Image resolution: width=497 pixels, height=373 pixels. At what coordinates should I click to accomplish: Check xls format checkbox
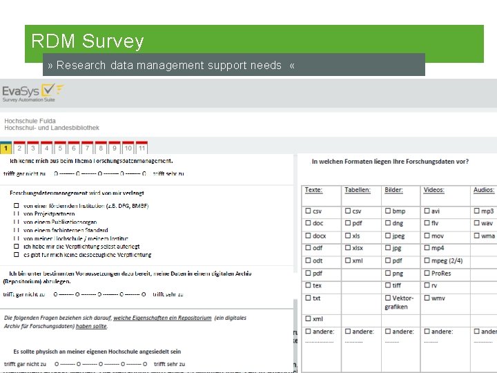[348, 236]
